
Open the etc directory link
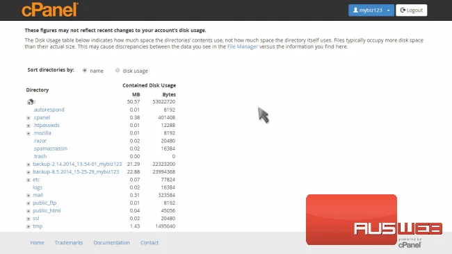tap(36, 180)
